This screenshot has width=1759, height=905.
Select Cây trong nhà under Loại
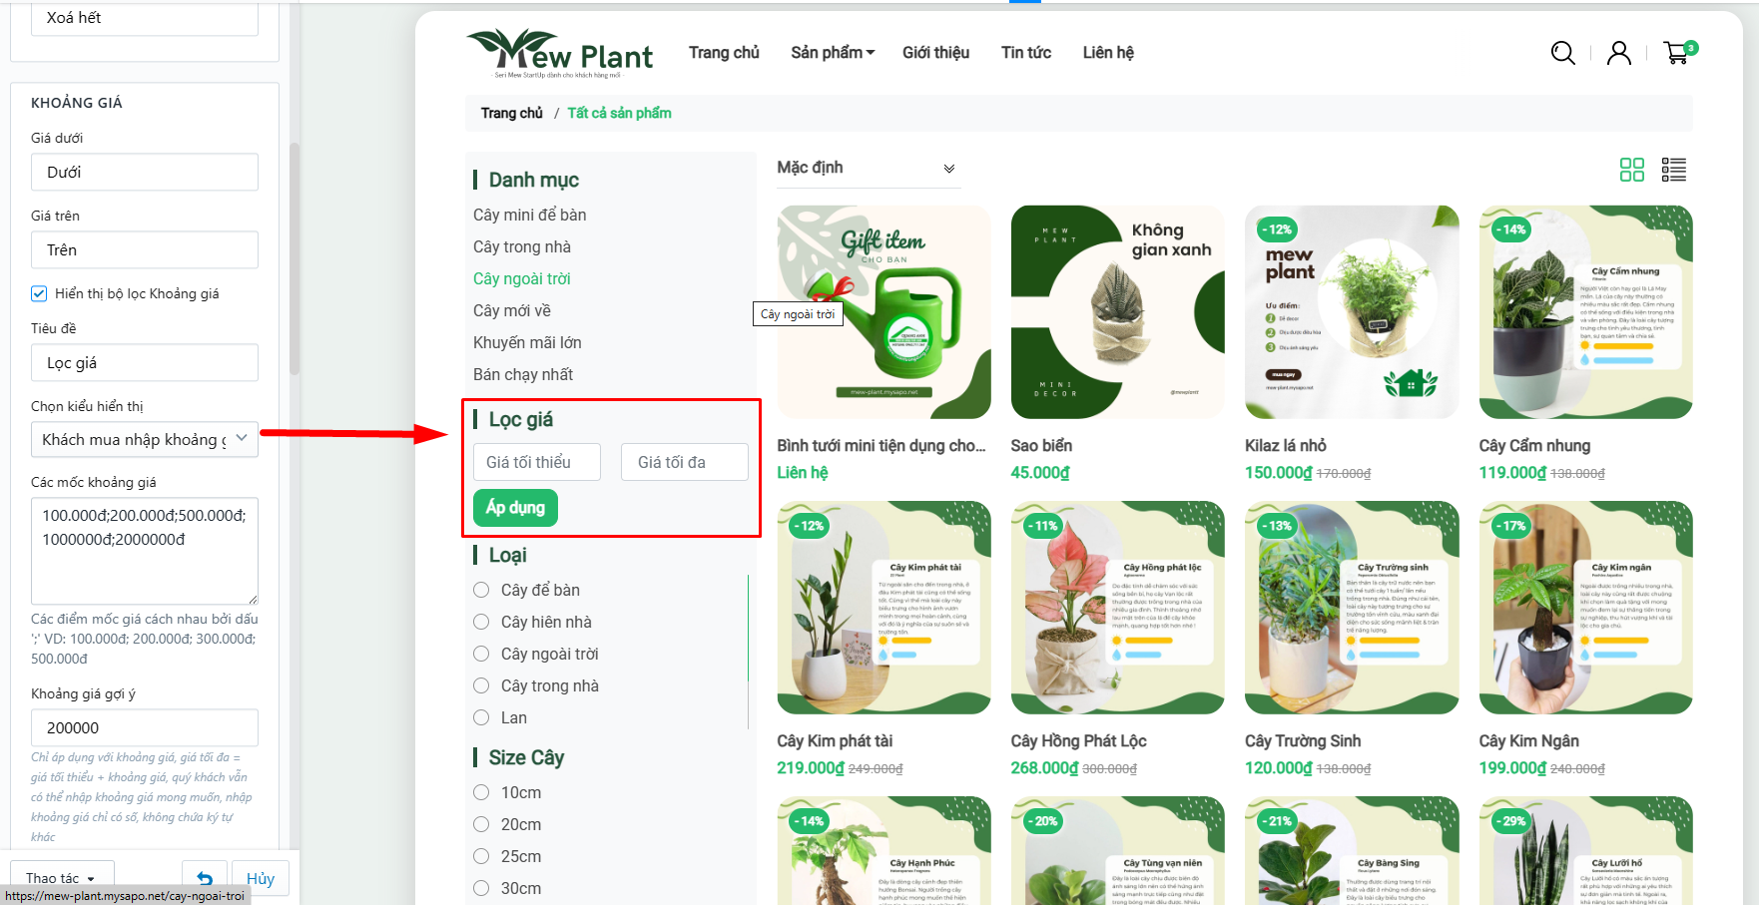[x=481, y=685]
